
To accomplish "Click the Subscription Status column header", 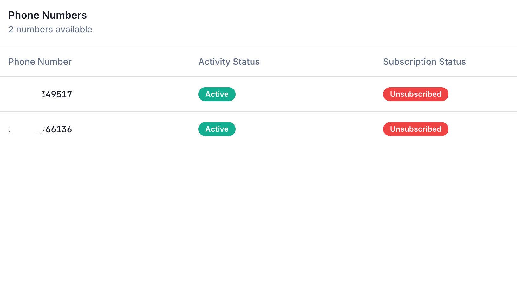I will pos(424,62).
